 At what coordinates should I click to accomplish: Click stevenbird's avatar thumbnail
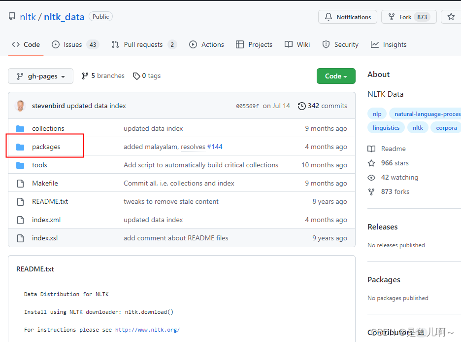point(20,106)
